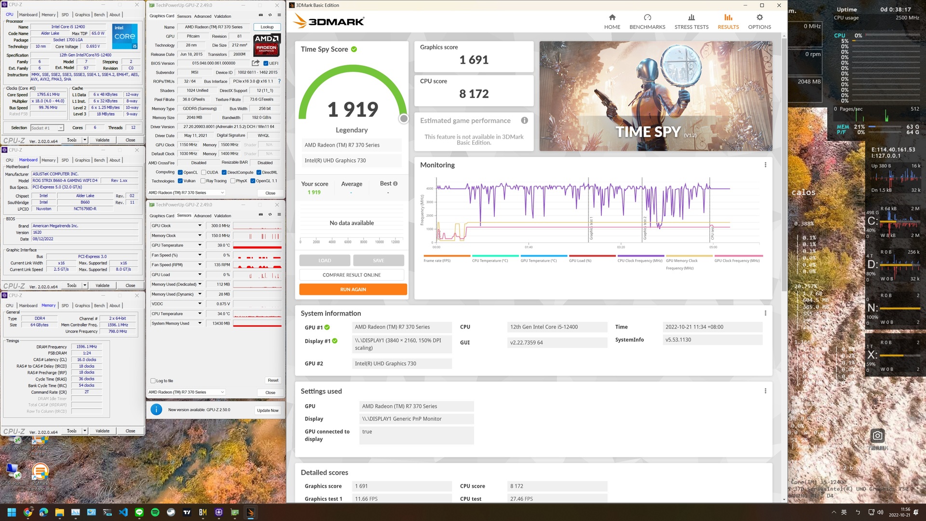Click Lookup button in GPU-Z
This screenshot has height=521, width=926.
click(x=267, y=27)
